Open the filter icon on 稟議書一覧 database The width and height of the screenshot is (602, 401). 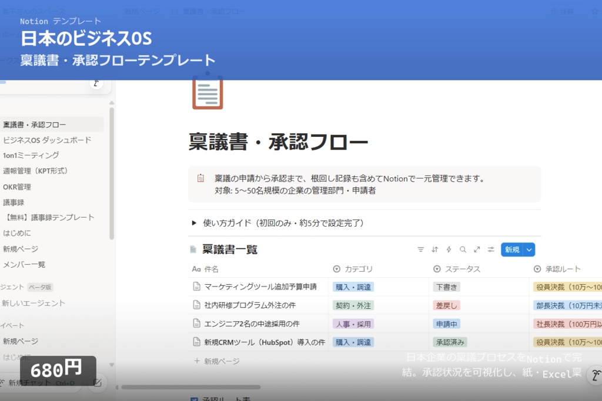421,250
